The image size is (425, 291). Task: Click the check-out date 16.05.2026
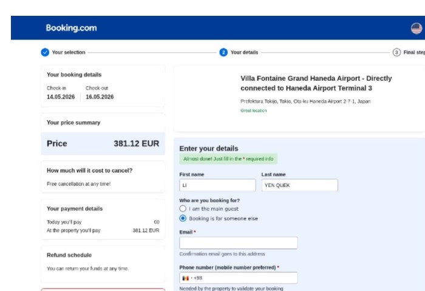(100, 97)
